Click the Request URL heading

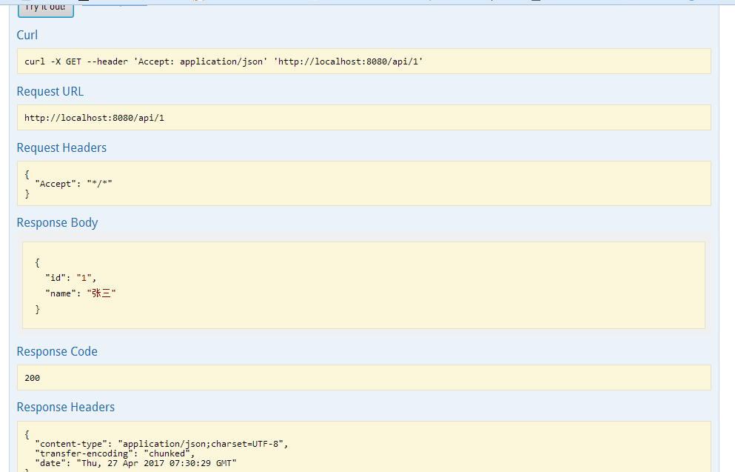50,91
